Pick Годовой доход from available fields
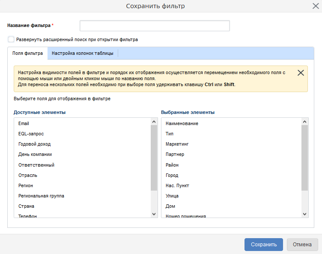The image size is (322, 254). [x=35, y=144]
